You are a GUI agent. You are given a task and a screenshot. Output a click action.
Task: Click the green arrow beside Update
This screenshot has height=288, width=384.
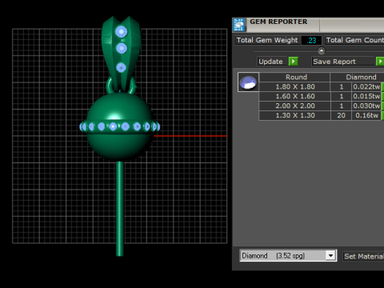(293, 62)
